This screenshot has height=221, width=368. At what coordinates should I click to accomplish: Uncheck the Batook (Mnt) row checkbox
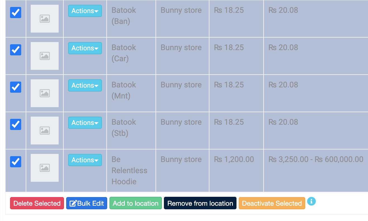16,87
